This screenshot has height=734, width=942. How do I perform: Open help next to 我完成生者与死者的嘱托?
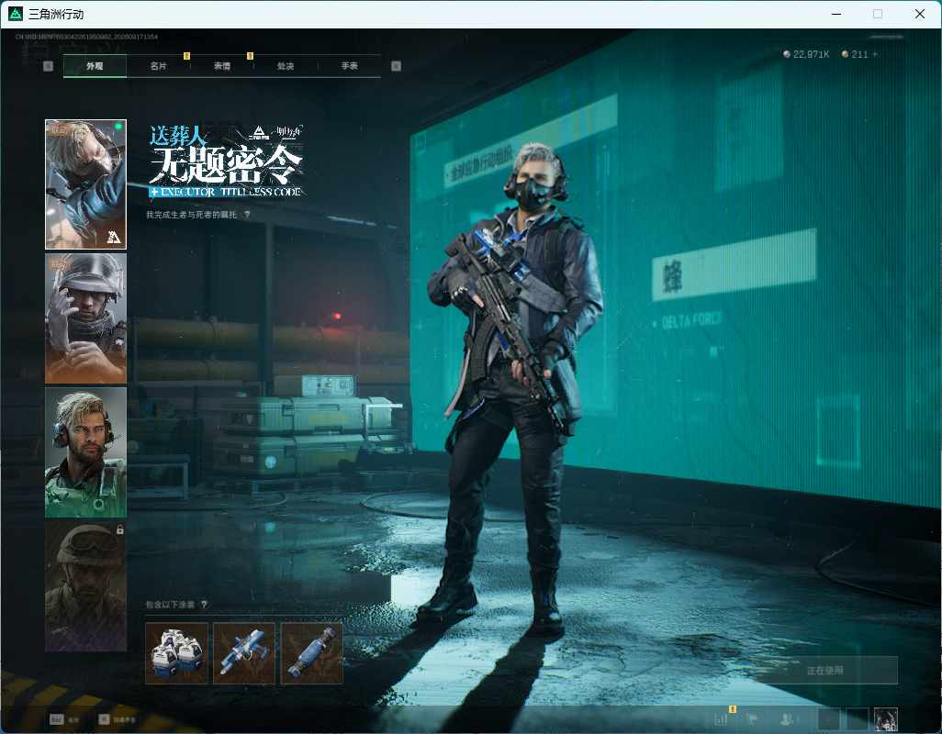(x=247, y=215)
